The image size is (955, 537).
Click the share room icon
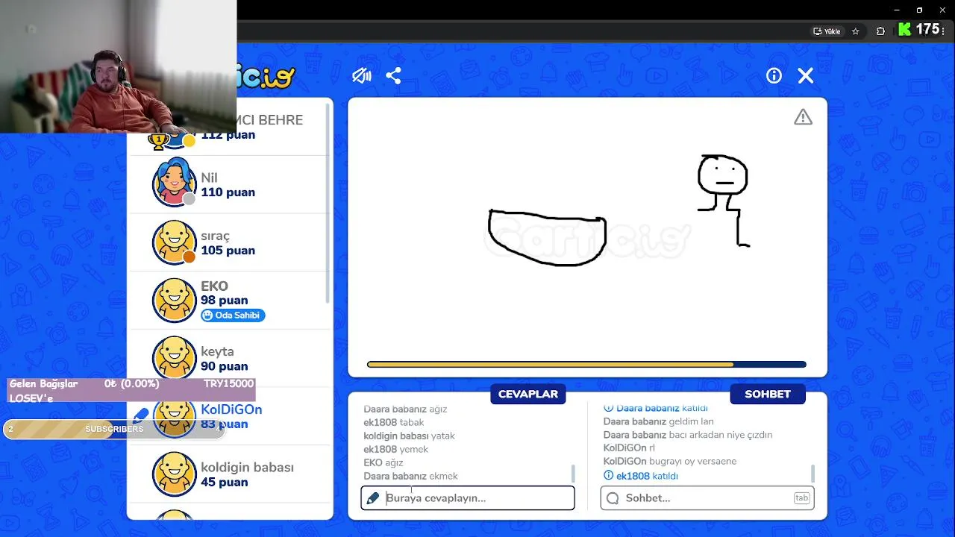coord(394,75)
